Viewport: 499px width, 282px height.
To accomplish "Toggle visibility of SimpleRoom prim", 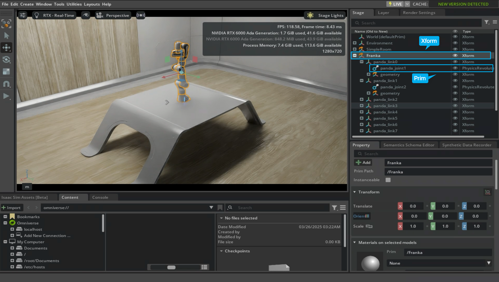I will tap(455, 49).
